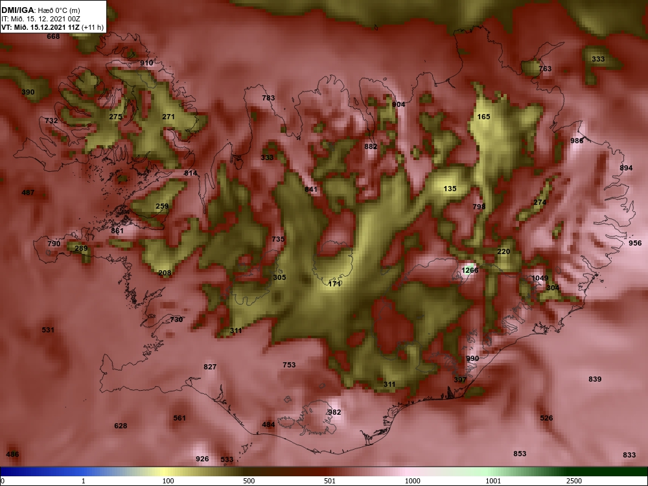Click the map value 220

point(503,251)
